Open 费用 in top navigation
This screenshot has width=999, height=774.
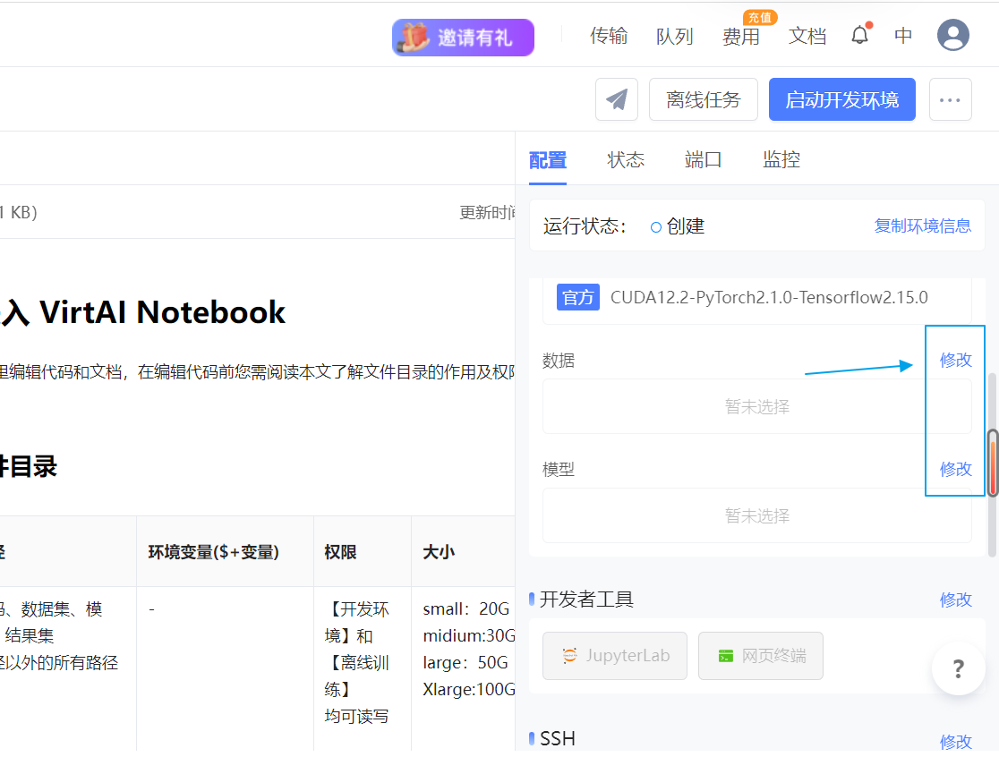[x=740, y=37]
